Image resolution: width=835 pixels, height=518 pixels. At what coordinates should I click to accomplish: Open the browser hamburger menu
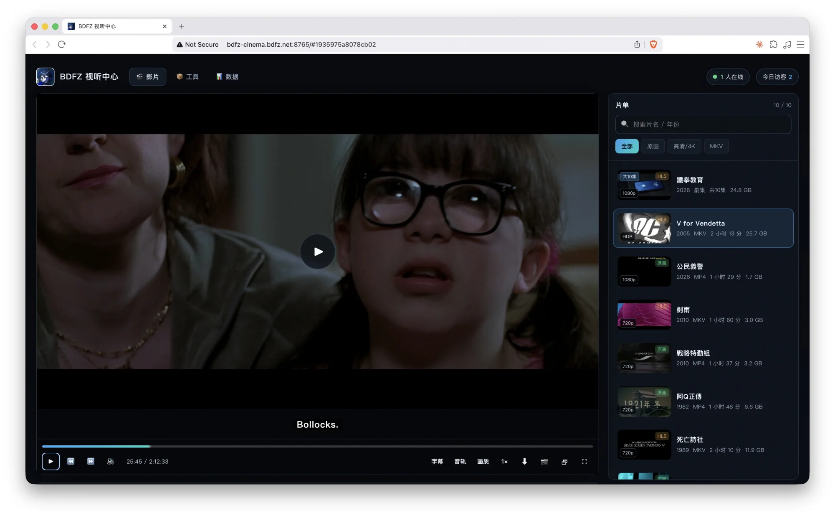click(800, 44)
